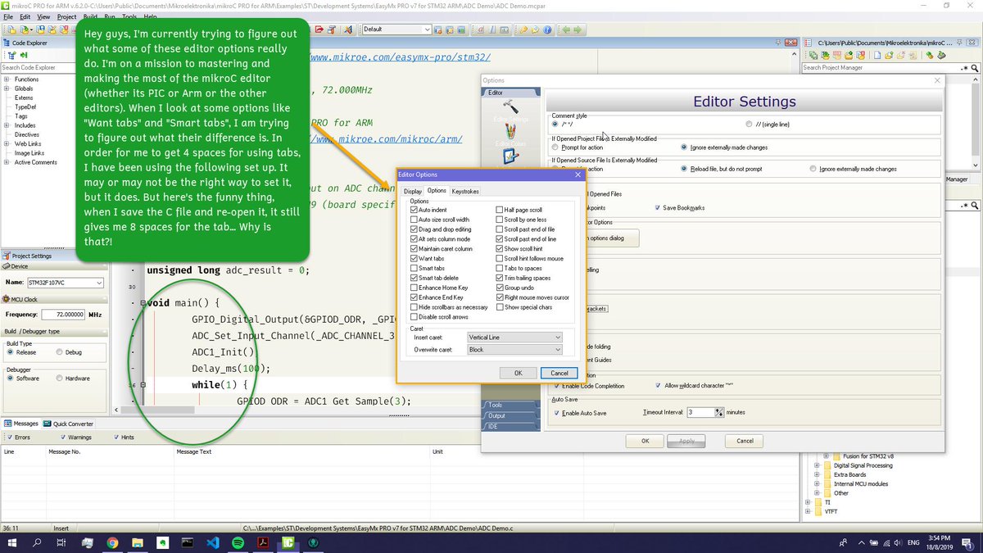Click the blue Help icon in the main toolbar
The width and height of the screenshot is (983, 553).
point(546,29)
